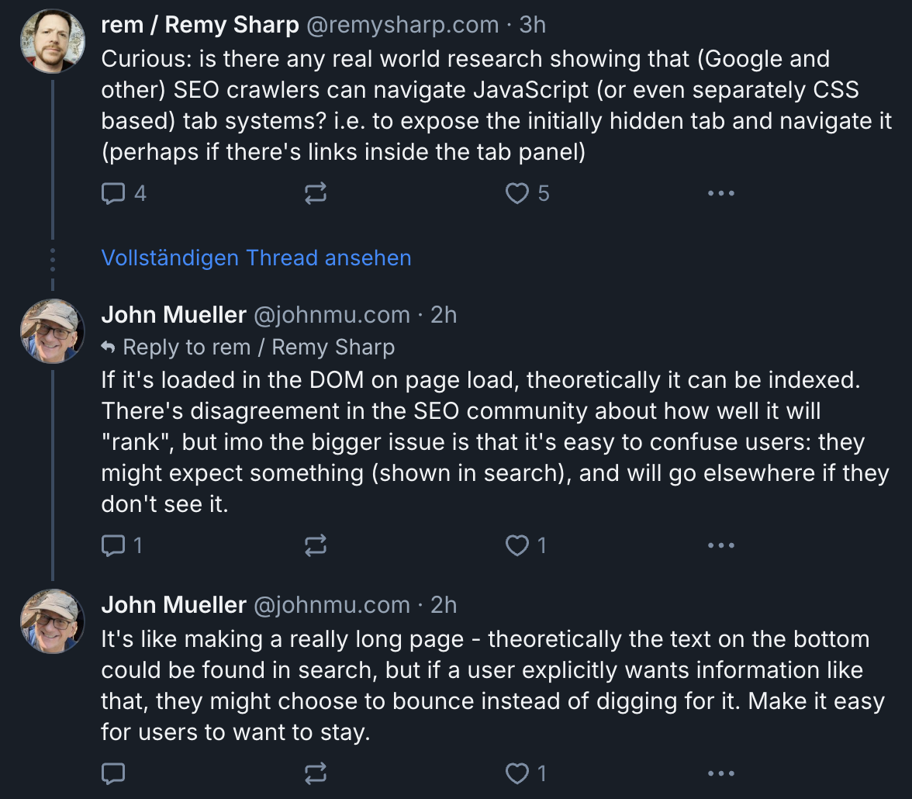Click the "3h" timestamp on Remy's post

[x=533, y=25]
